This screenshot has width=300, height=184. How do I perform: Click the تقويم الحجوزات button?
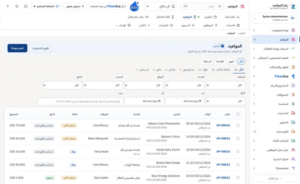point(40,48)
